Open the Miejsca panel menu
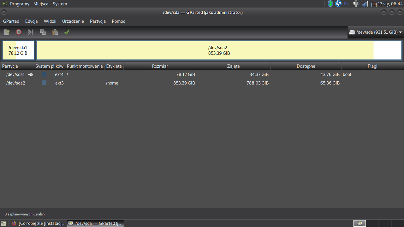This screenshot has height=227, width=404. (41, 4)
